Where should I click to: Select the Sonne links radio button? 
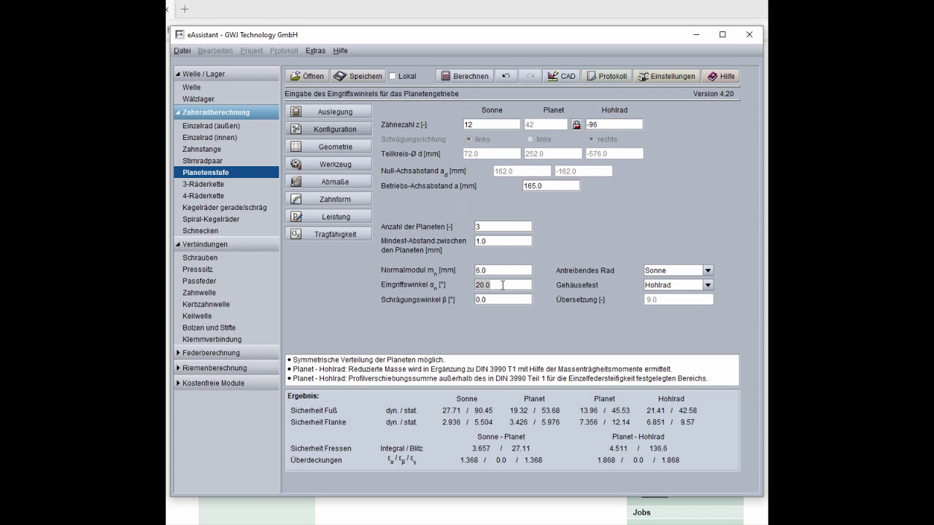click(468, 139)
